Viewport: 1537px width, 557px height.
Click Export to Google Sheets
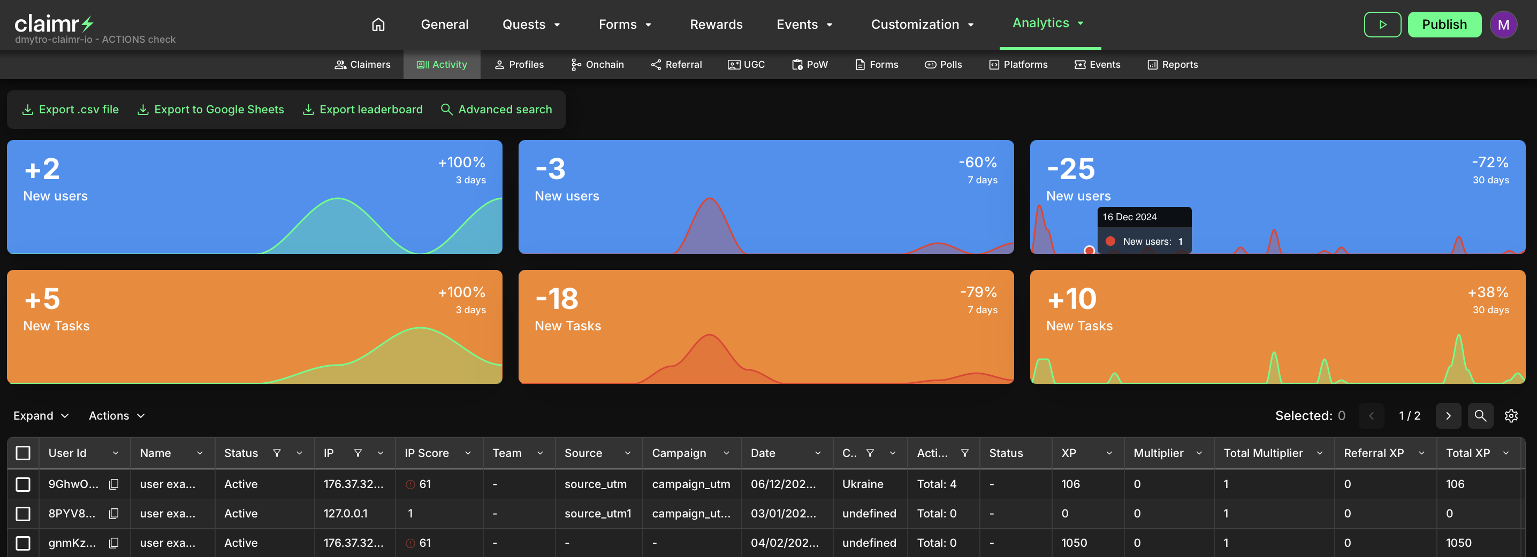pos(211,110)
